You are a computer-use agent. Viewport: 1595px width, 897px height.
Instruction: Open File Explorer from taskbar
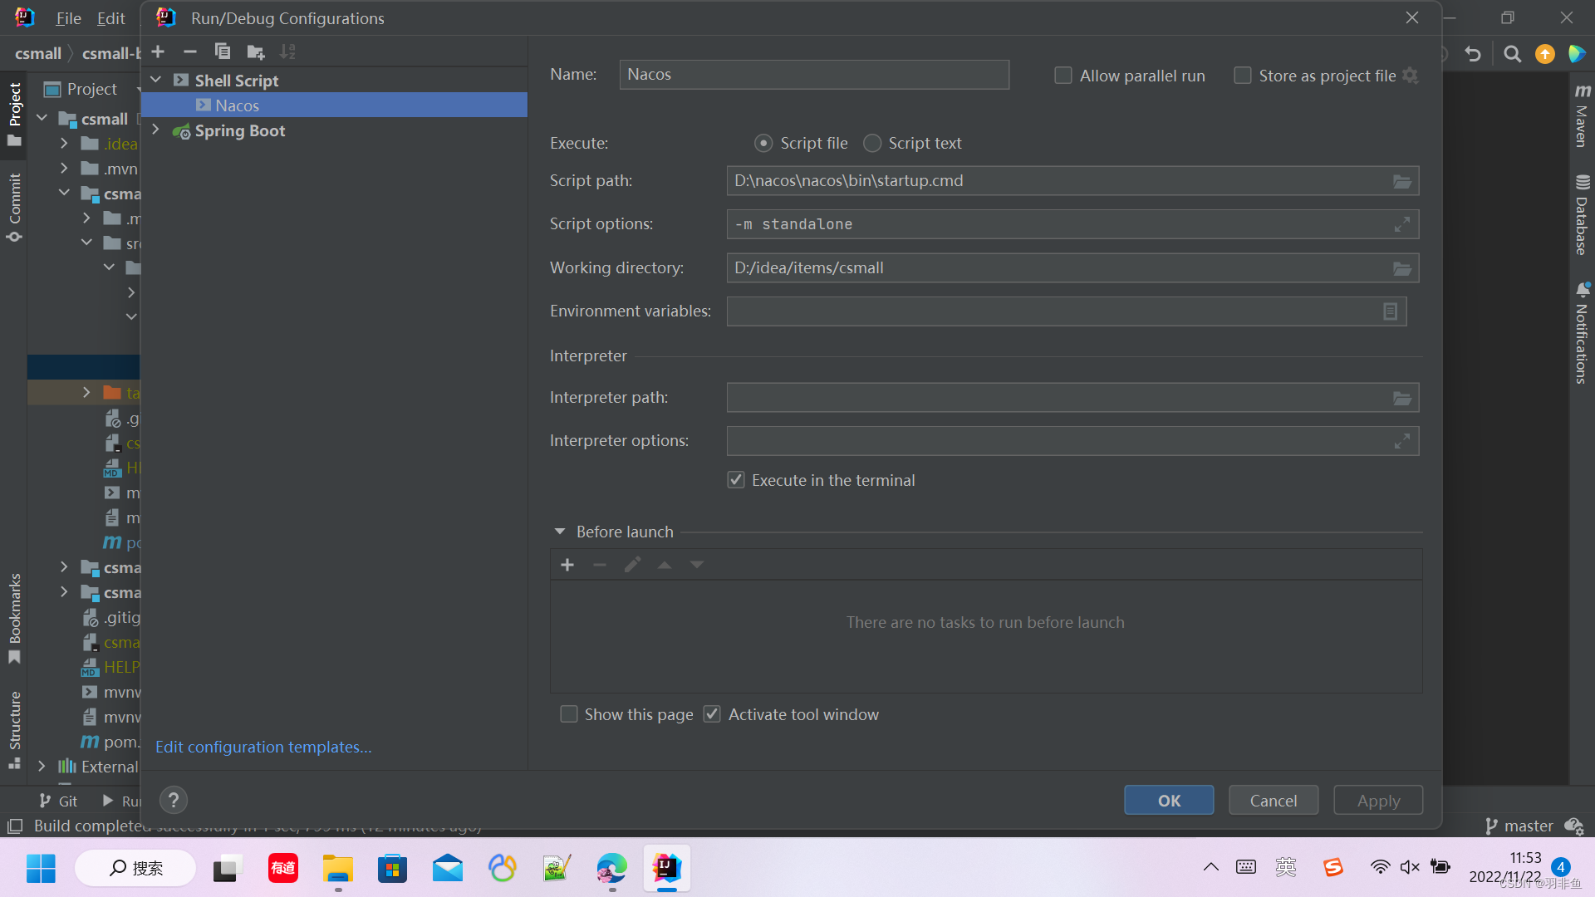(338, 868)
